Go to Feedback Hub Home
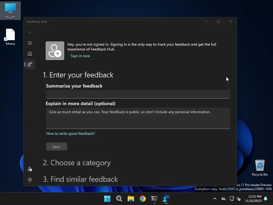Image resolution: width=273 pixels, height=205 pixels. pos(30,53)
